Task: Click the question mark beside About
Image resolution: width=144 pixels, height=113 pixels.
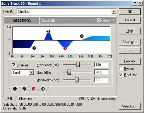Action: pyautogui.click(x=113, y=20)
